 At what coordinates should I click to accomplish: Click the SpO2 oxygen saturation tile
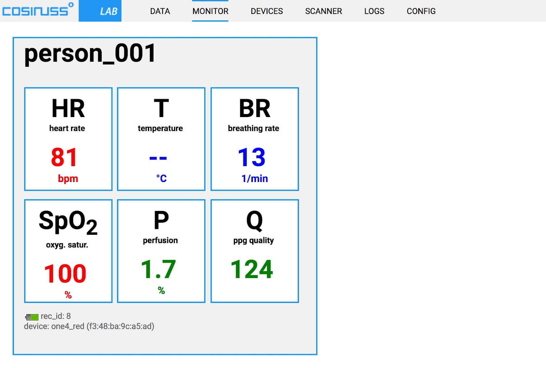coord(68,251)
